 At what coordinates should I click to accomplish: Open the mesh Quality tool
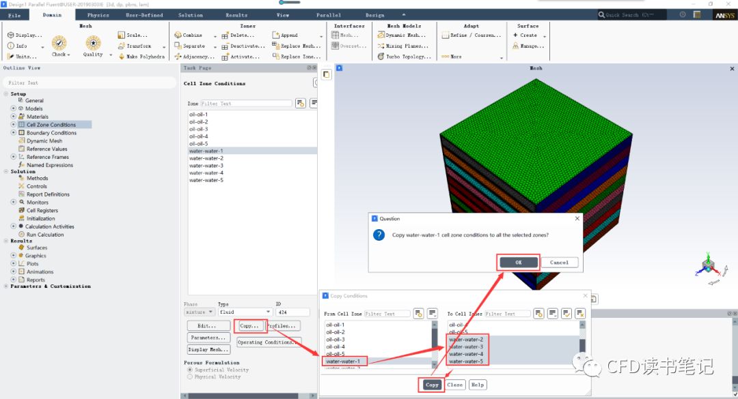click(93, 46)
